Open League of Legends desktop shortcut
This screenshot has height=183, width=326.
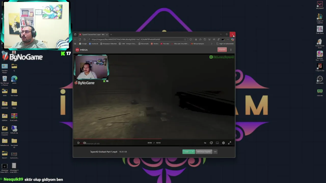pos(320,19)
